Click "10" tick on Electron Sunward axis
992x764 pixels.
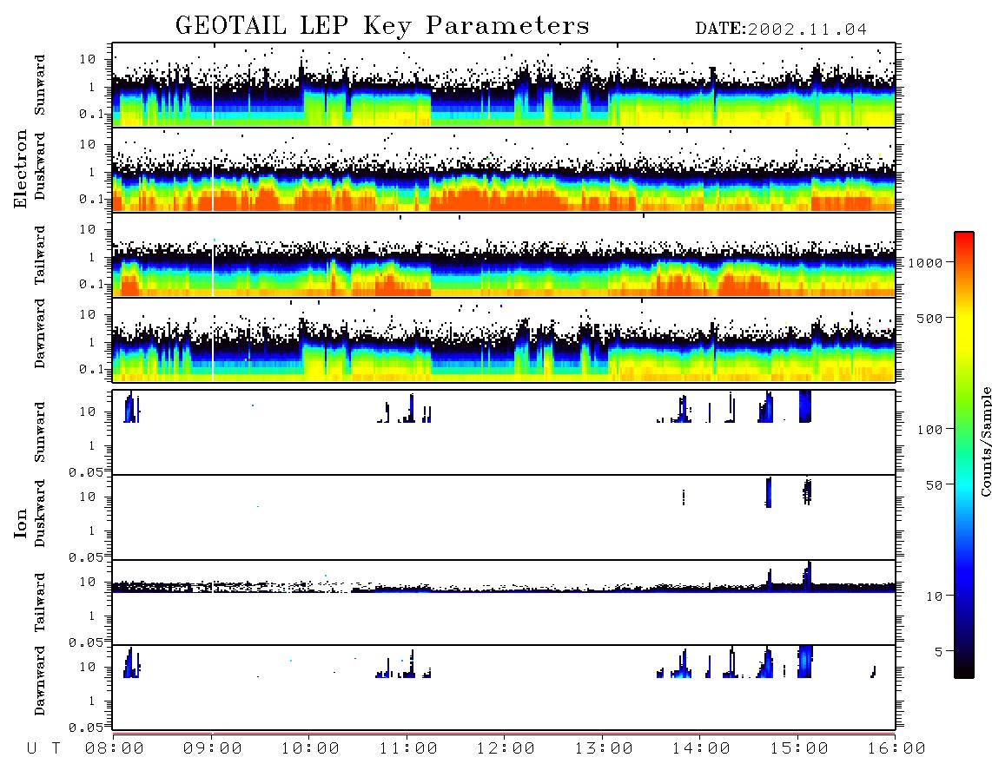click(x=88, y=59)
